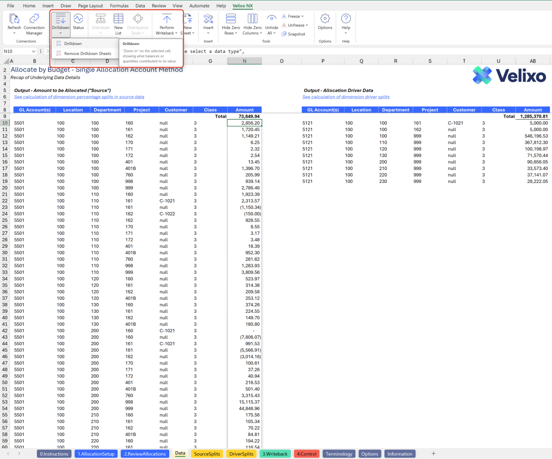Click the Insert ribbon icon
This screenshot has width=552, height=459.
point(208,19)
